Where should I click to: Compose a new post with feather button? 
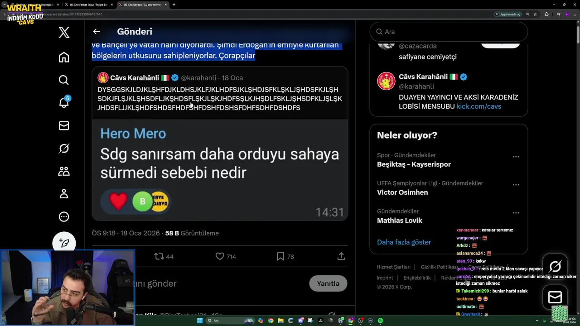64,243
